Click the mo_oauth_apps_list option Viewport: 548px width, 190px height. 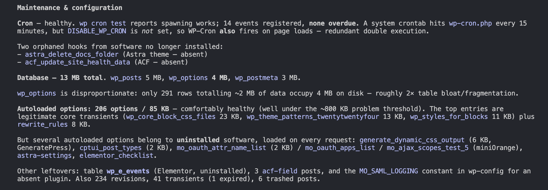tap(340, 148)
